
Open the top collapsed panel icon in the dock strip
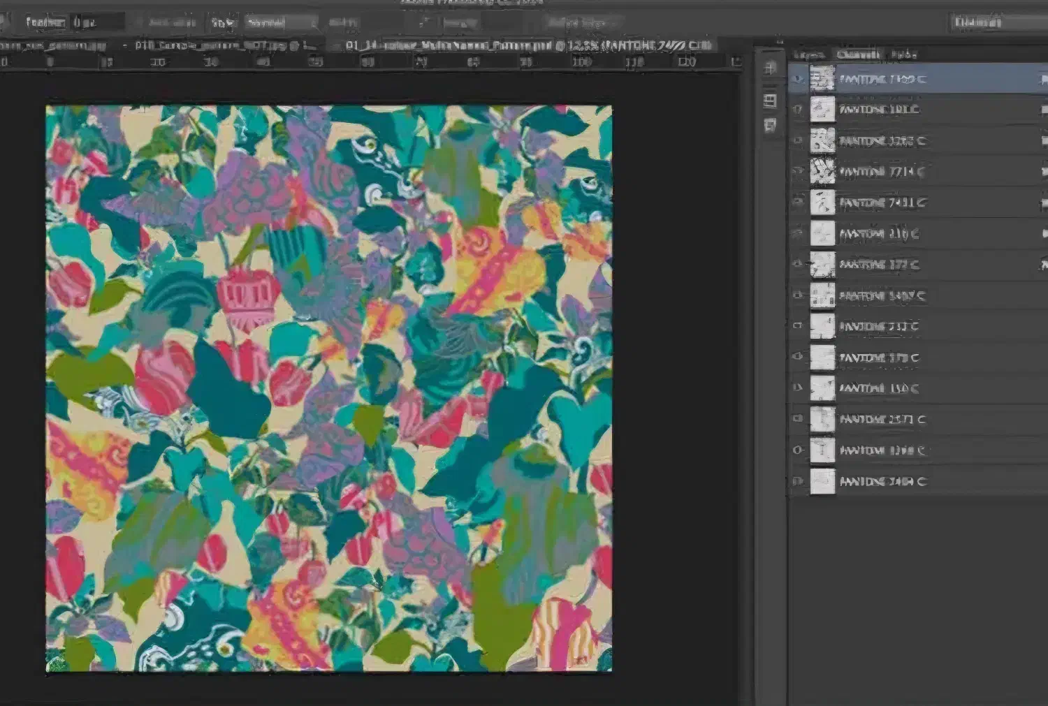click(771, 68)
